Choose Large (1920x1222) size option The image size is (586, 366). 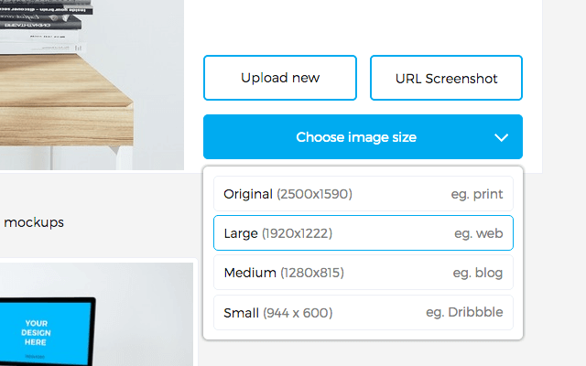pos(364,233)
